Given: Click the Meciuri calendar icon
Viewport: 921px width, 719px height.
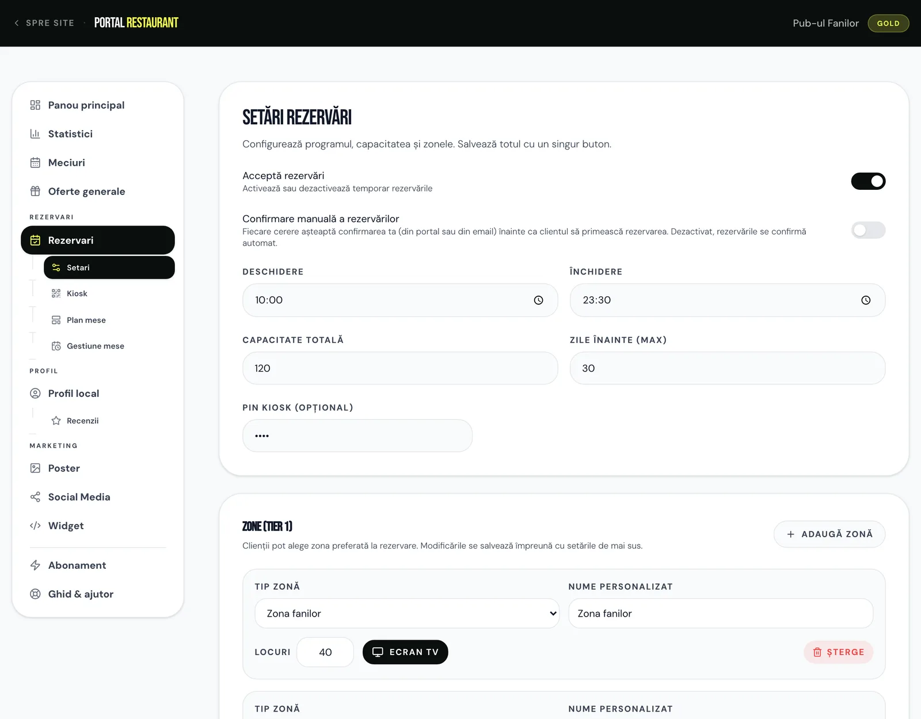Looking at the screenshot, I should 35,163.
